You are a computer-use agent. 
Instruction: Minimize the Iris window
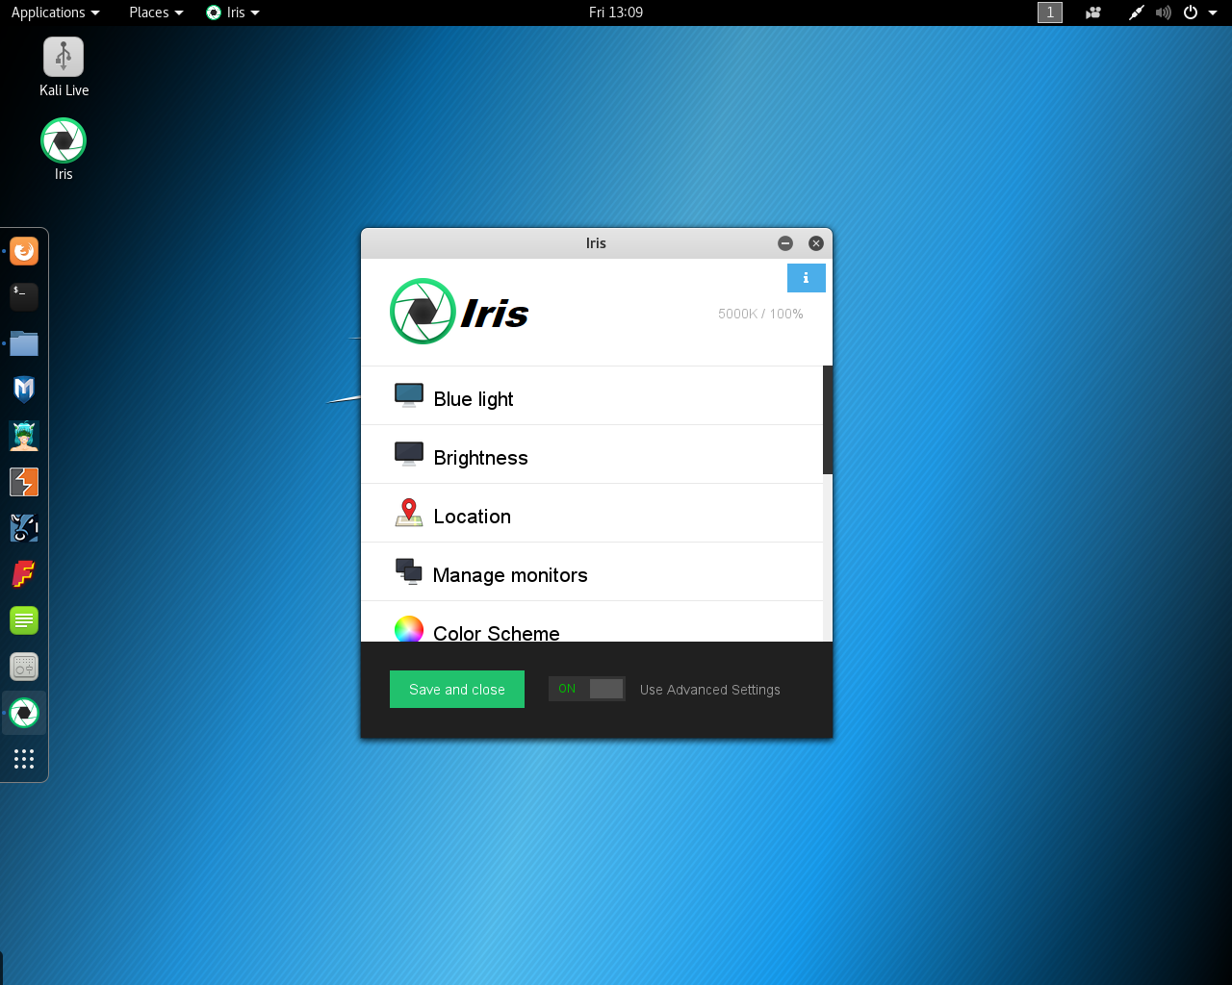click(x=785, y=243)
